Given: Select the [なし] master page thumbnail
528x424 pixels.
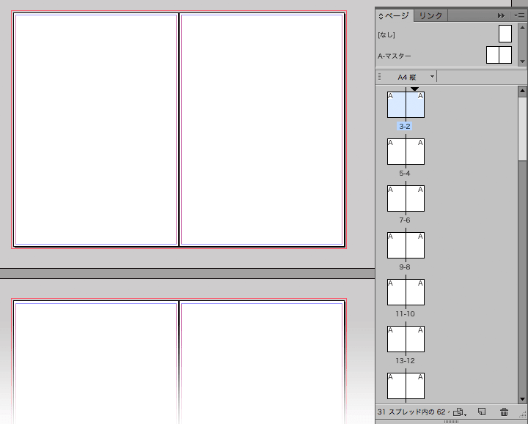Looking at the screenshot, I should pos(505,34).
